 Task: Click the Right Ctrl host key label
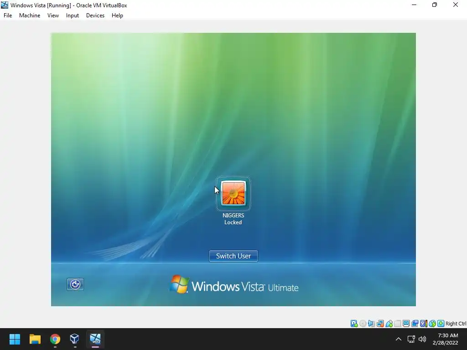coord(456,324)
